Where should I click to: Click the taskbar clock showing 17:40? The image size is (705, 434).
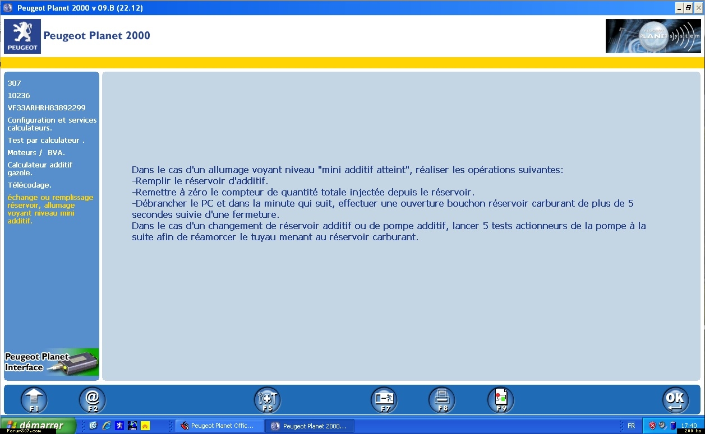coord(689,426)
